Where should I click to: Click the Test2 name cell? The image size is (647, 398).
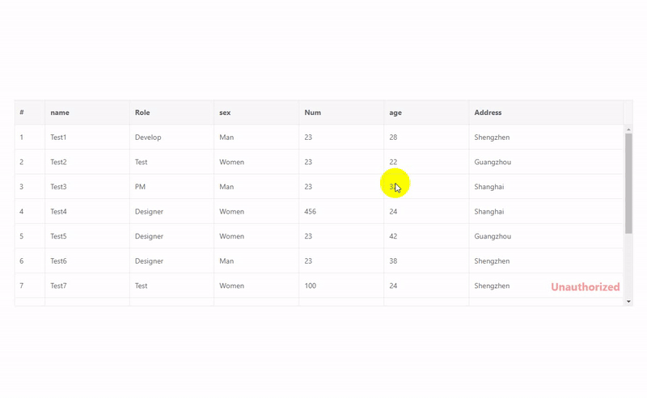(x=58, y=162)
